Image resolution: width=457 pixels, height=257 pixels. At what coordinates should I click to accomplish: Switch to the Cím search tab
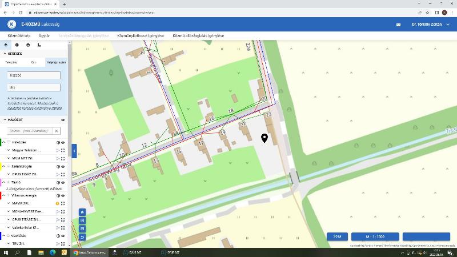34,62
